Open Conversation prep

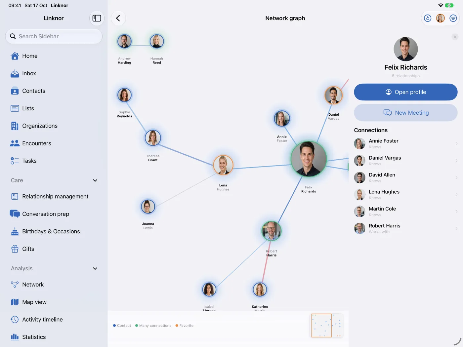point(54,214)
